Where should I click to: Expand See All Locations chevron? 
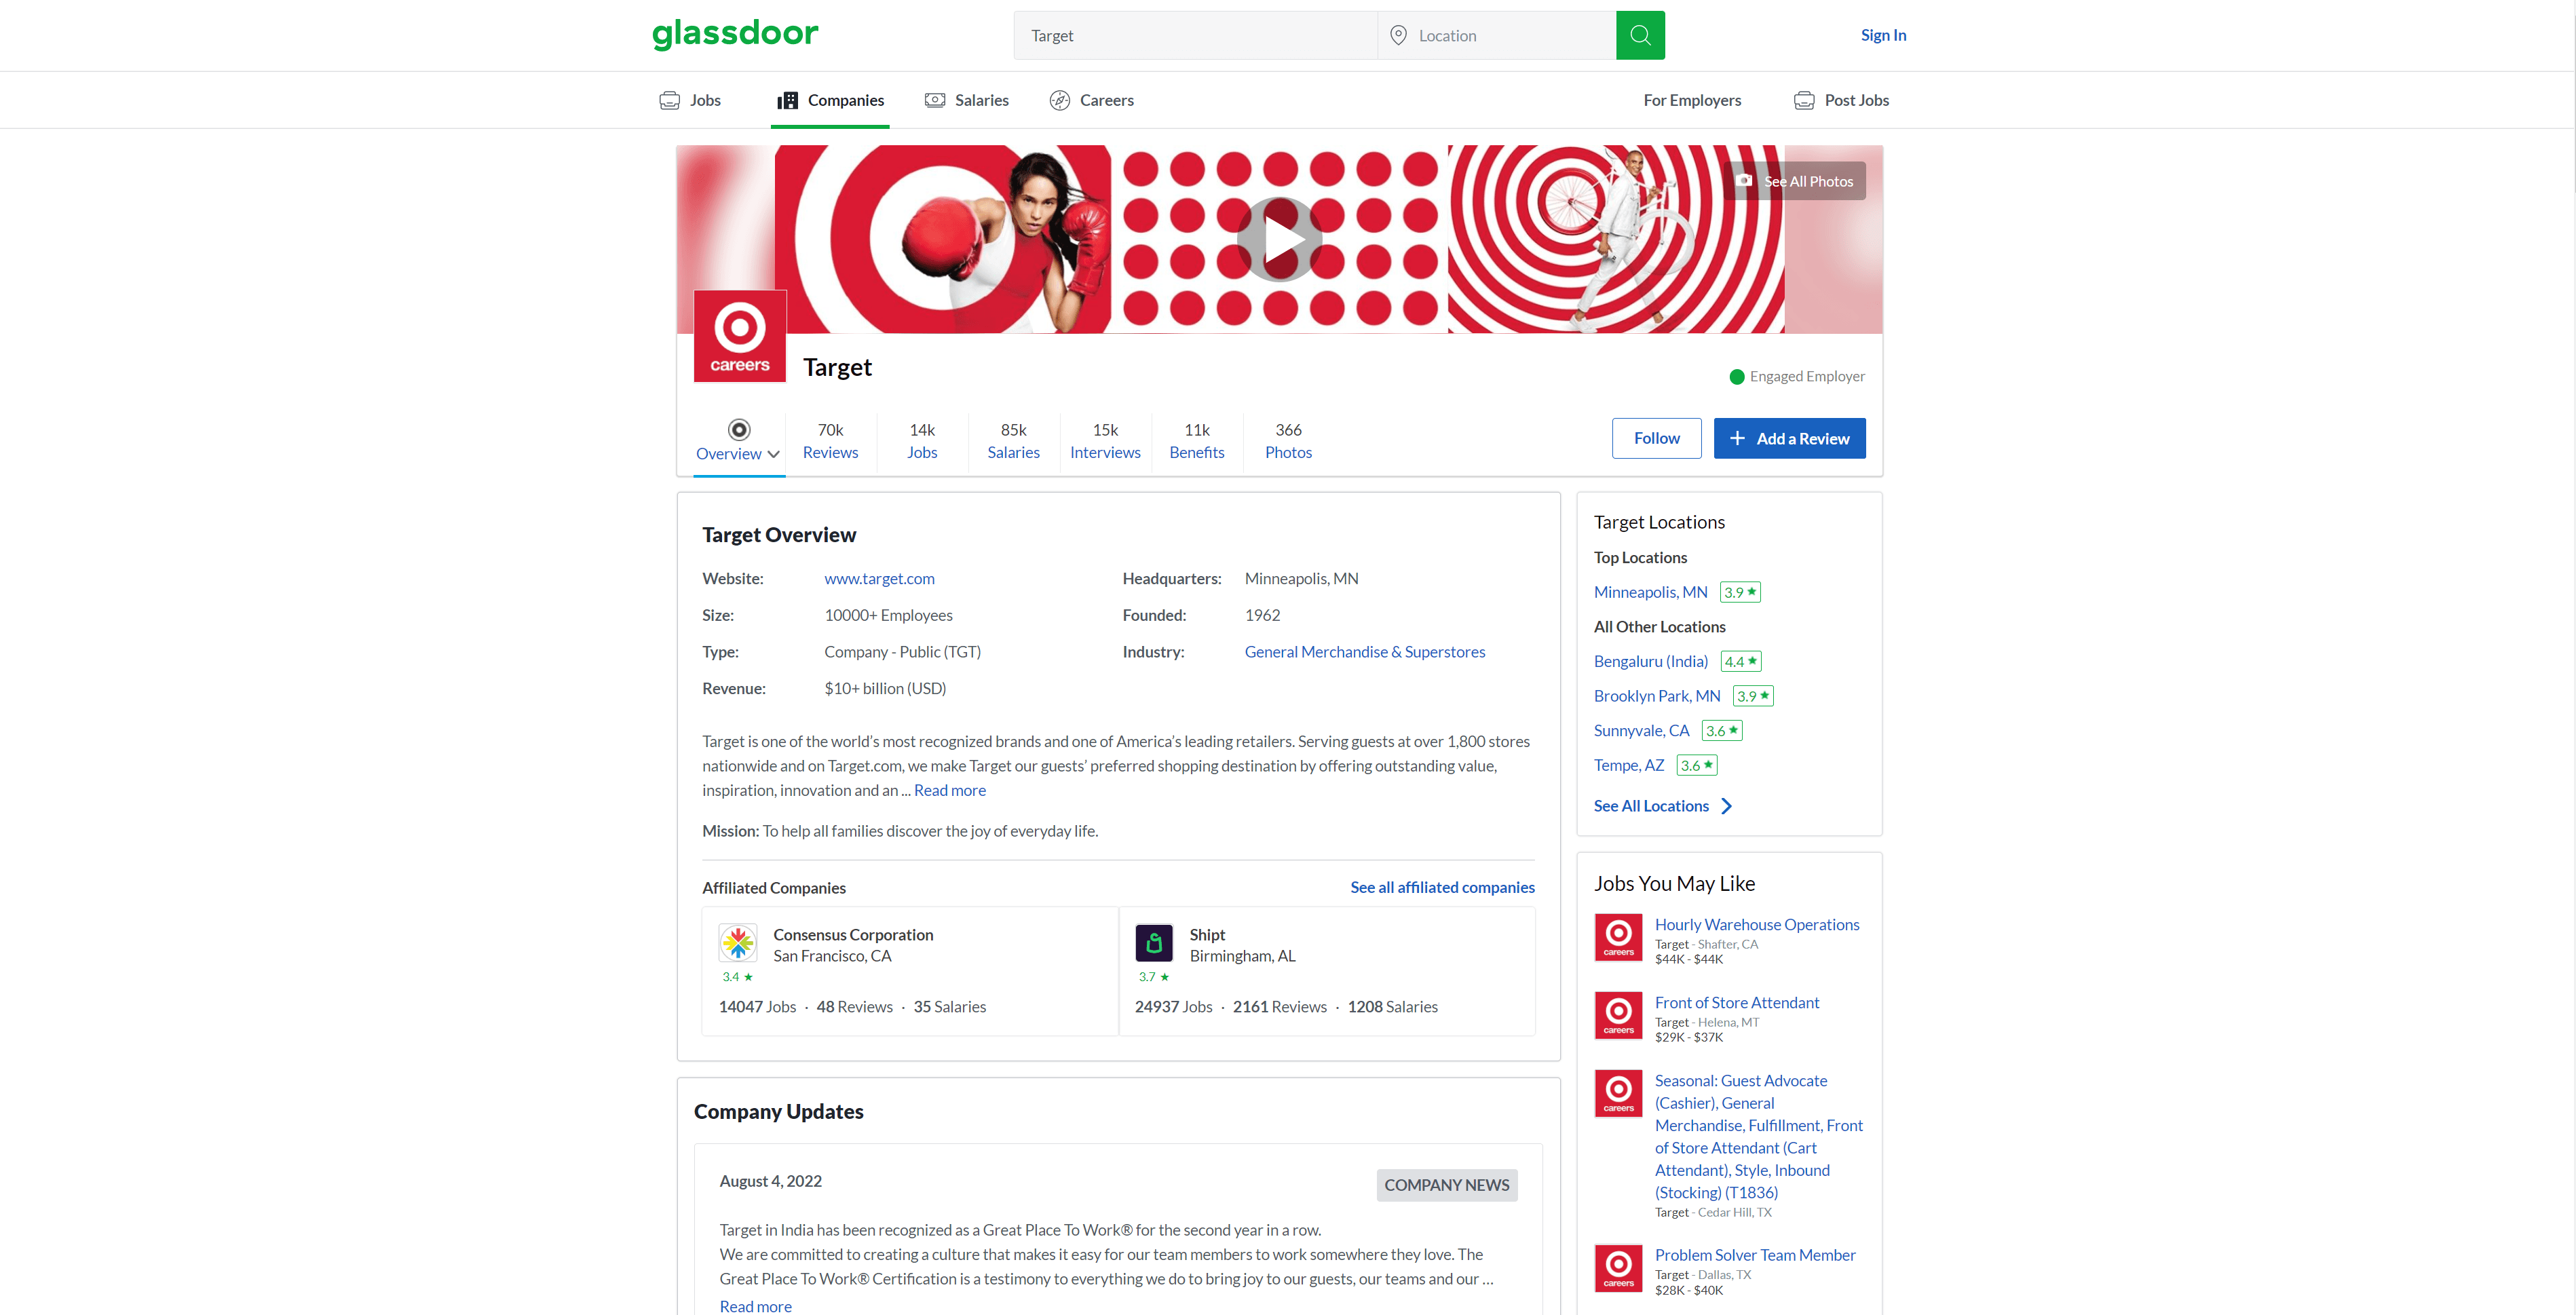coord(1726,803)
